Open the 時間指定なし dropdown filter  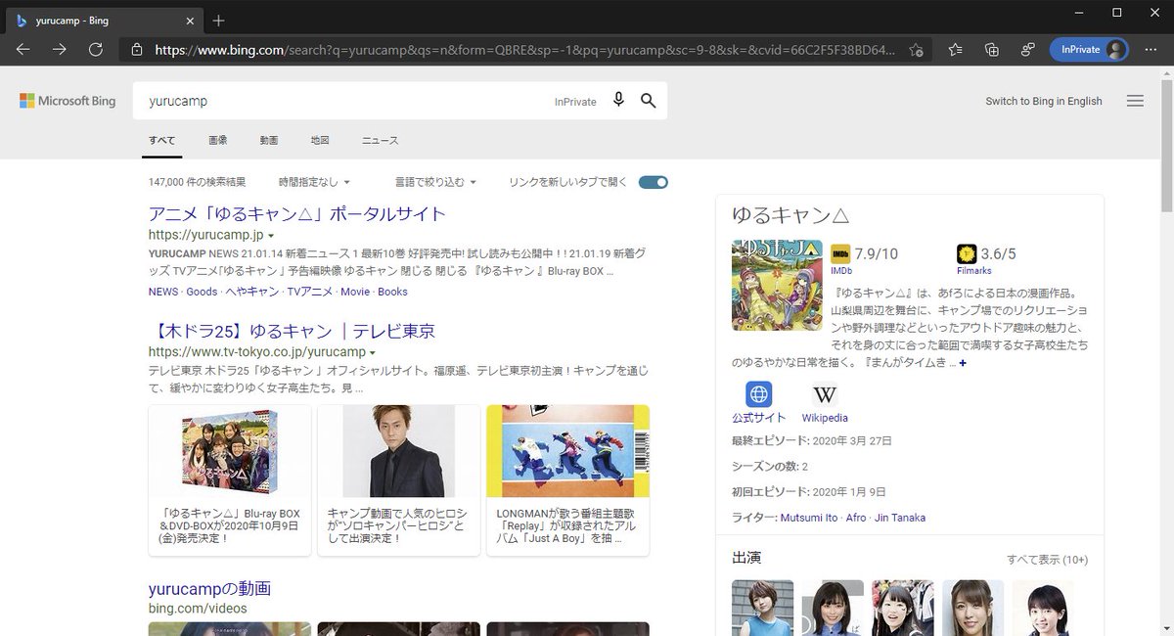tap(314, 182)
